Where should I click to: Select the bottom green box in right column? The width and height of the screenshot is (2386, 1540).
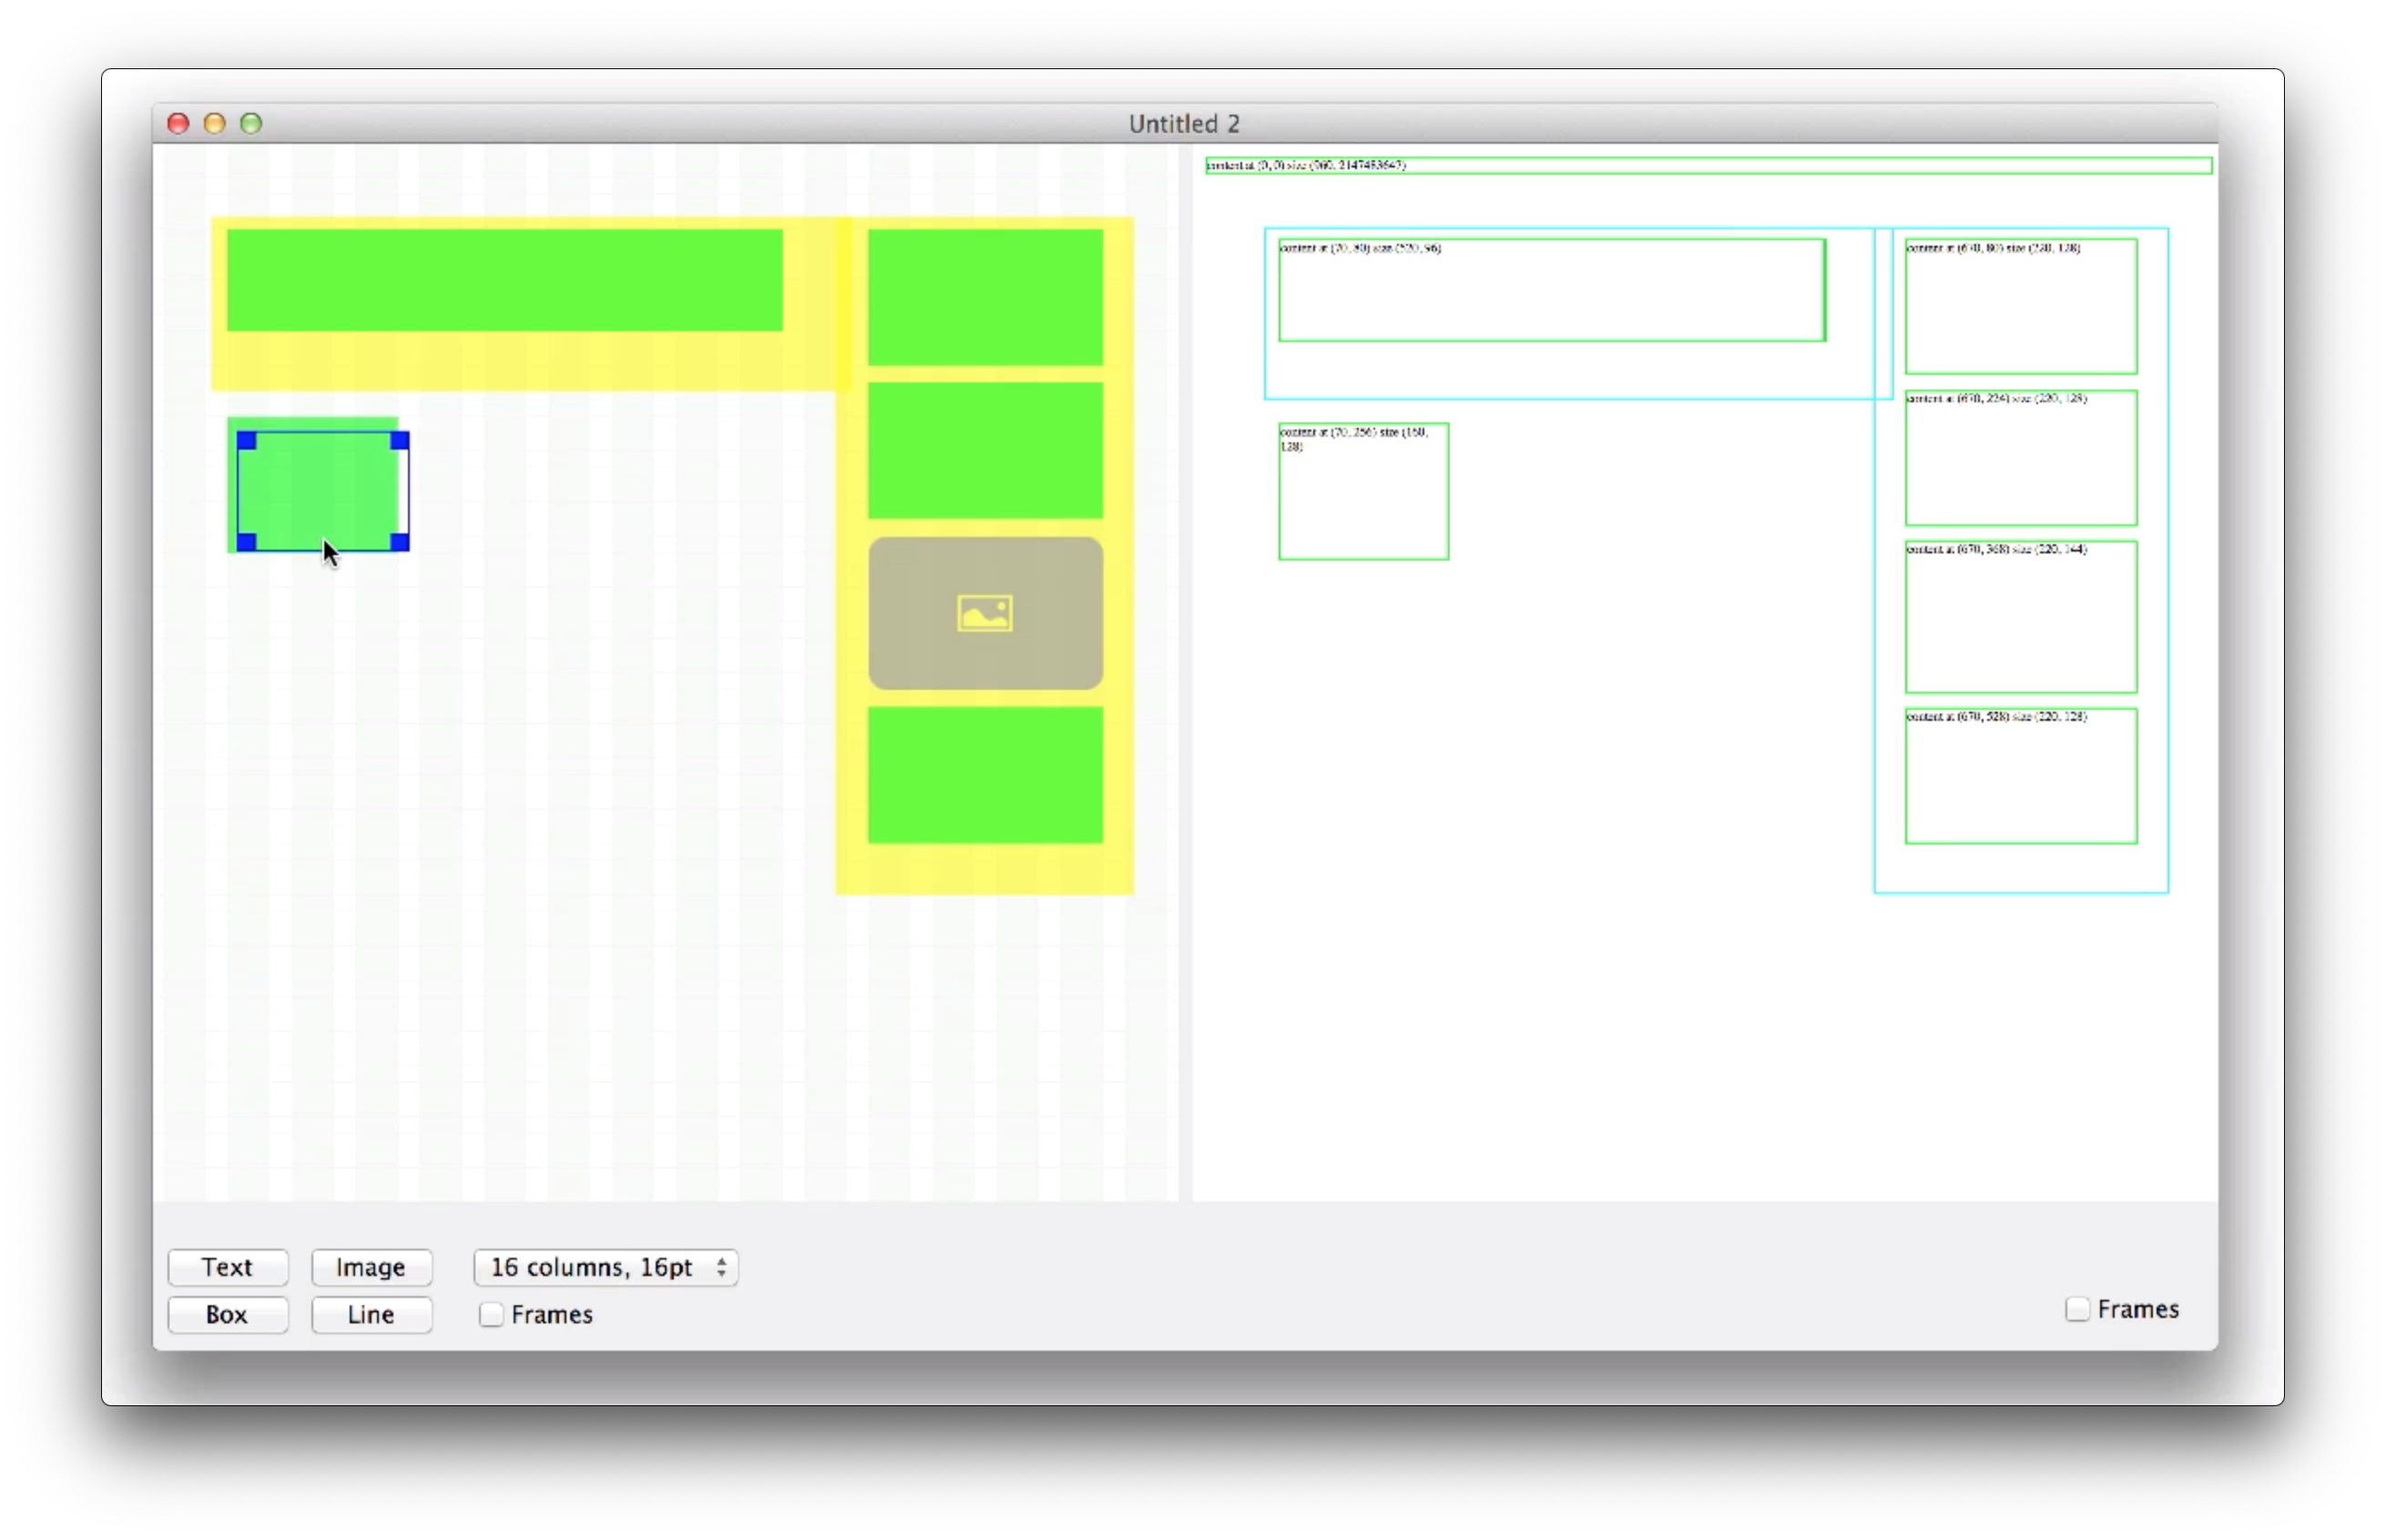[x=984, y=775]
